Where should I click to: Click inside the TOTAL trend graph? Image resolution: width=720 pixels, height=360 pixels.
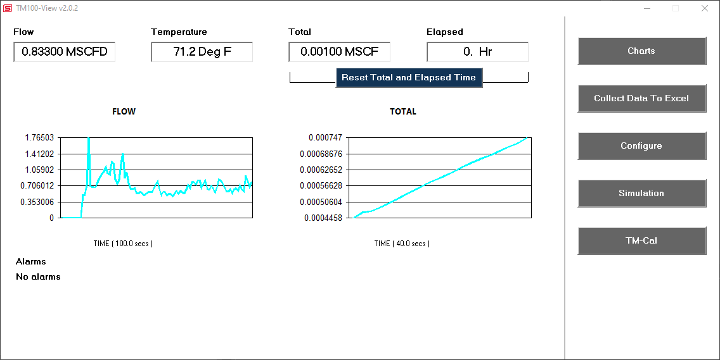(440, 178)
